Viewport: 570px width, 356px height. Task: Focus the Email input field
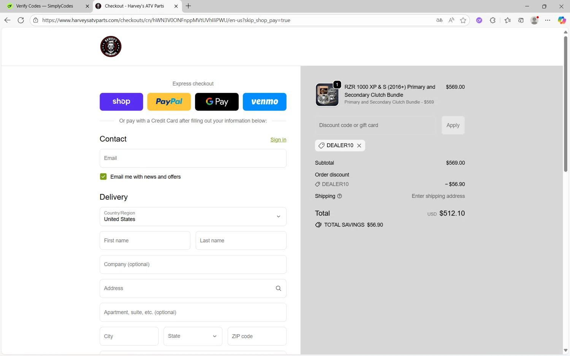tap(193, 158)
